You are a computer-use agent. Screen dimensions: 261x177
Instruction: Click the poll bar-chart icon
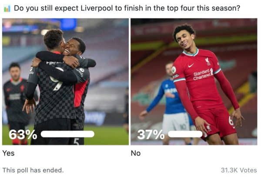click(x=7, y=9)
